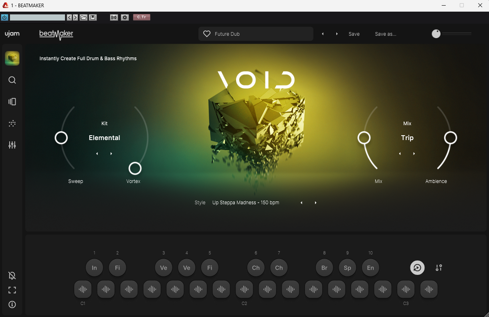Open the mixer faders sidebar icon

point(12,145)
